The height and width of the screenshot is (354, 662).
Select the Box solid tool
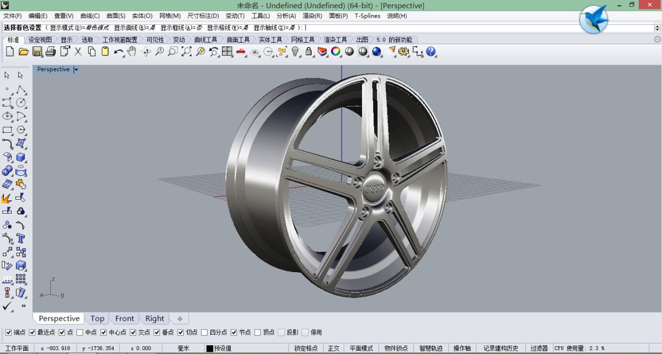[x=20, y=158]
